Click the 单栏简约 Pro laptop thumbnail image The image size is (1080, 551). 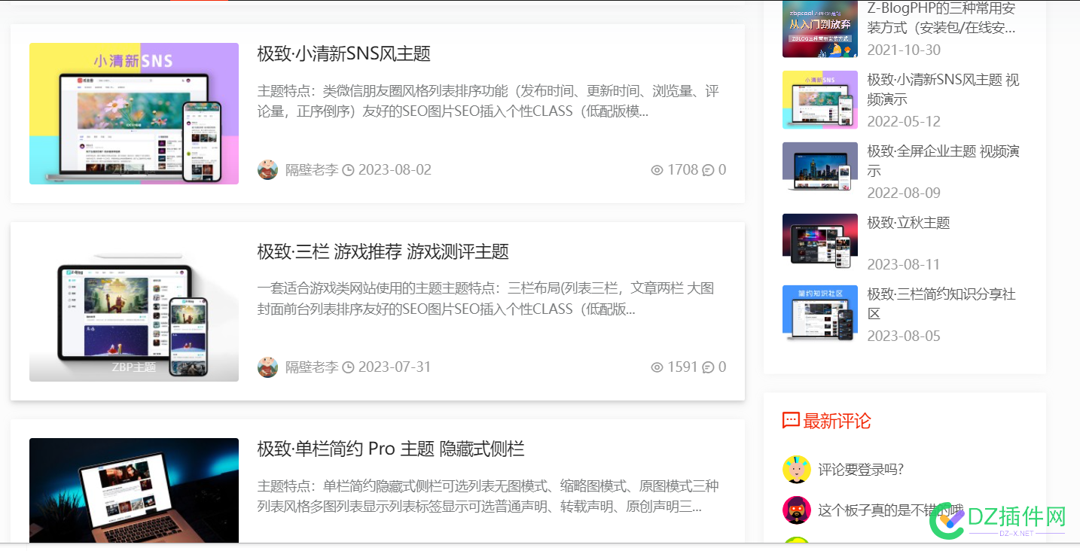coord(134,490)
